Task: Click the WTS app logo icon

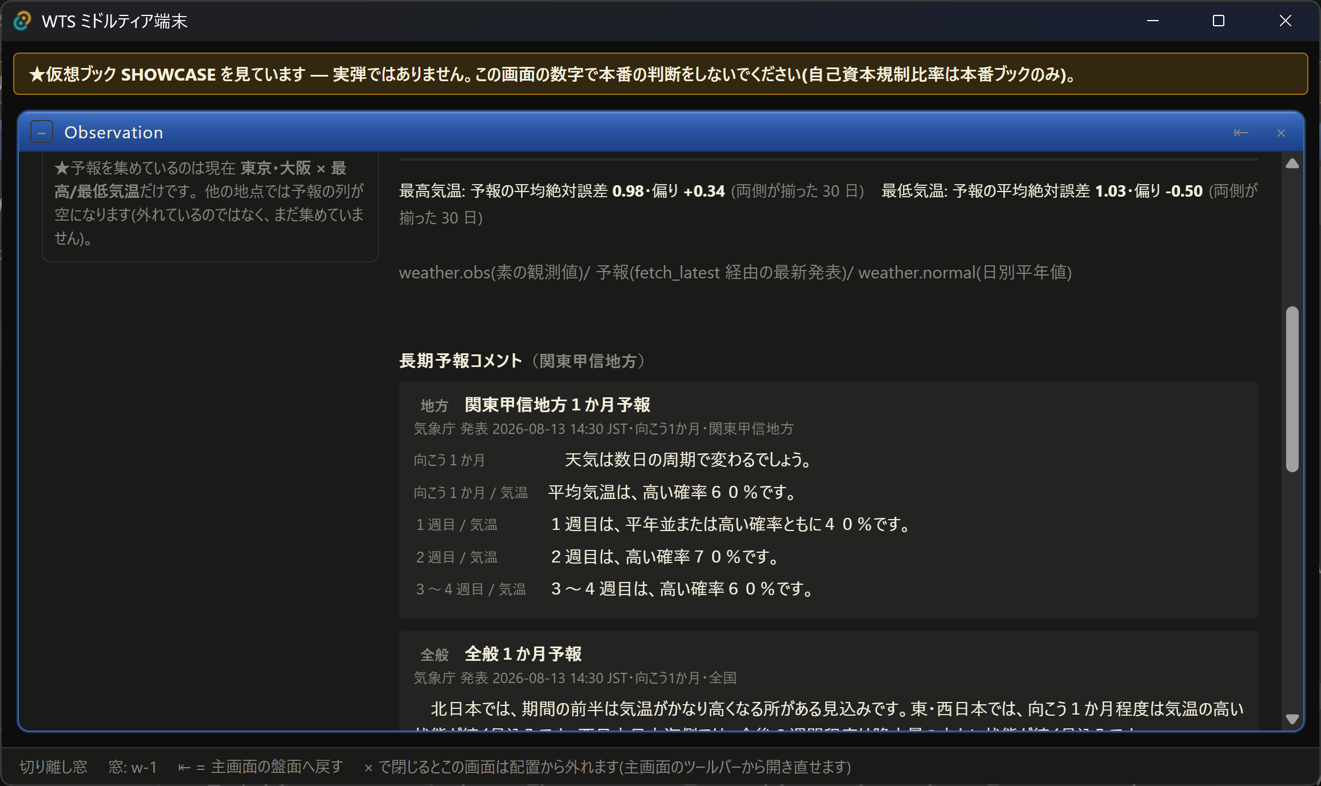Action: [22, 21]
